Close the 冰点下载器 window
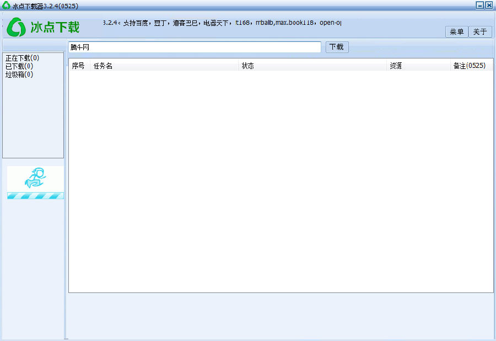The height and width of the screenshot is (341, 496). [489, 5]
